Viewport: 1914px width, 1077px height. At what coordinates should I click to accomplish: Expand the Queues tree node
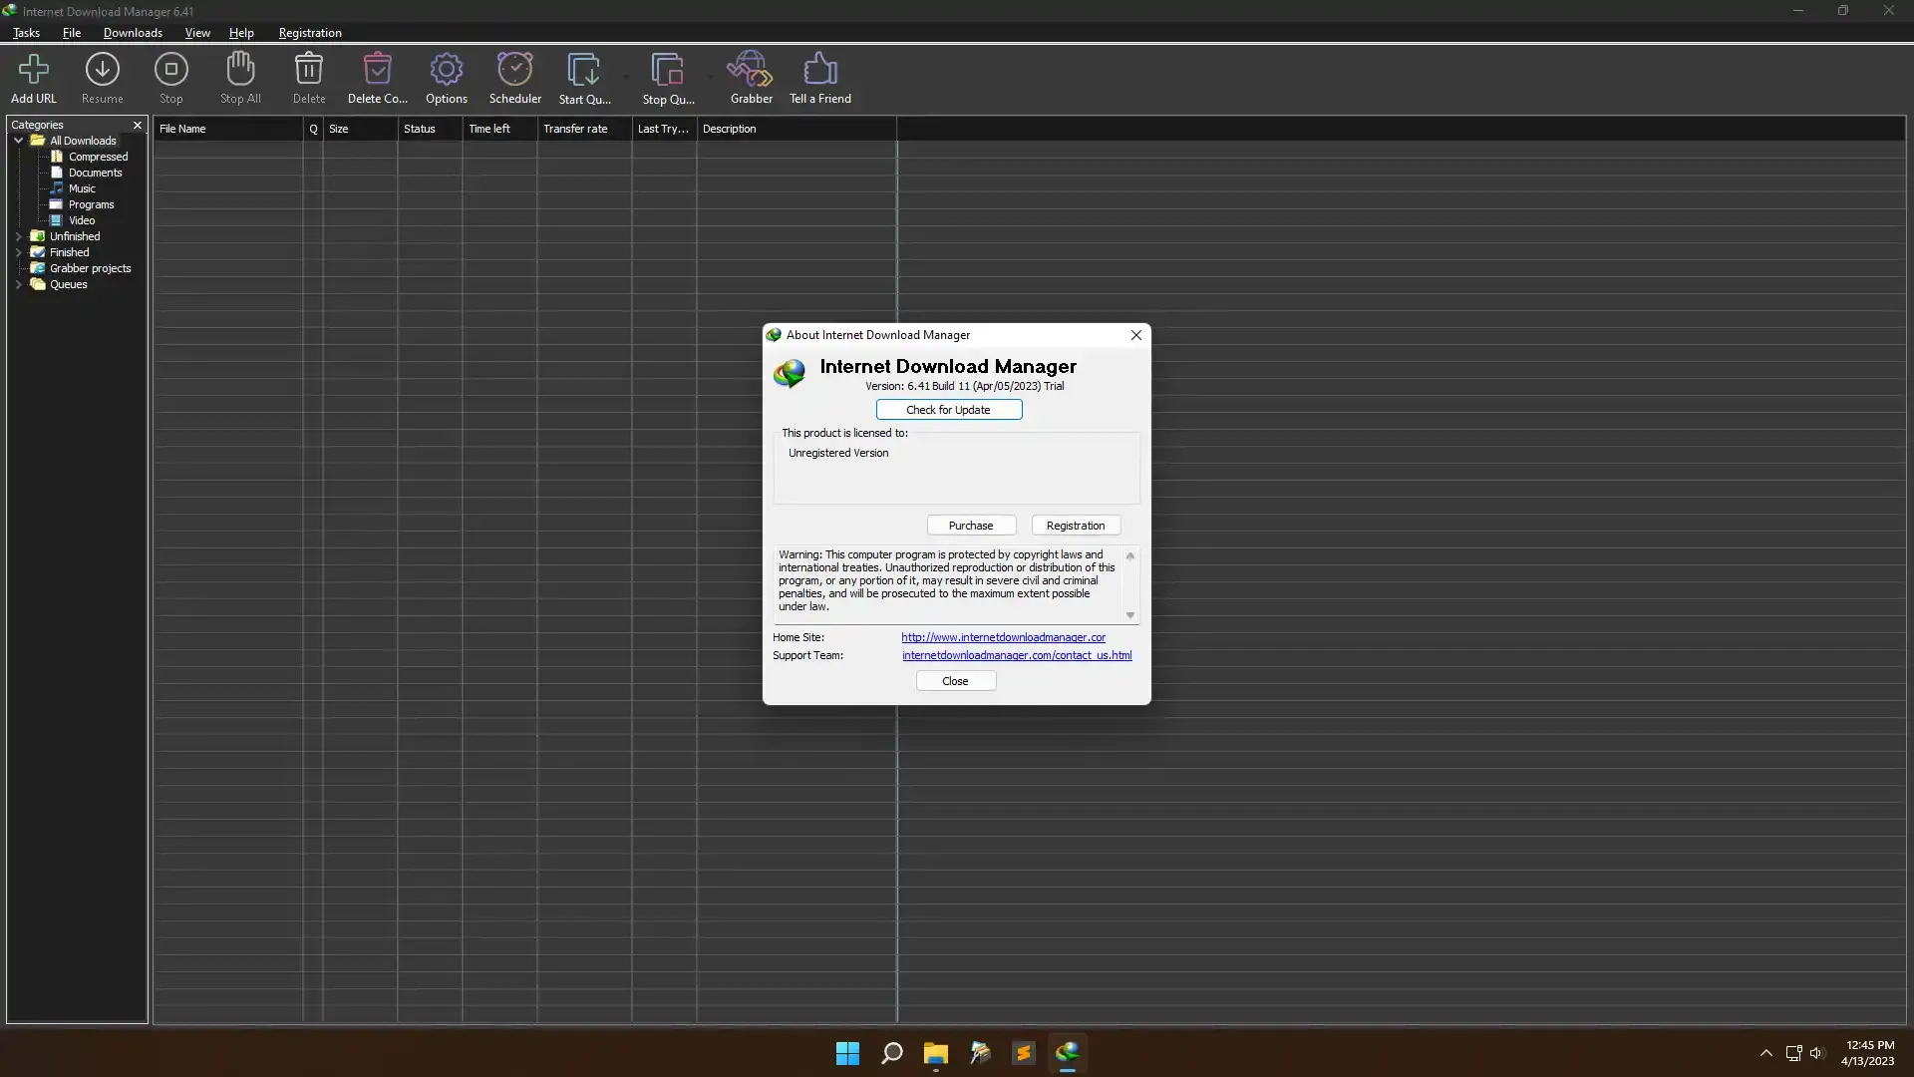pyautogui.click(x=18, y=284)
